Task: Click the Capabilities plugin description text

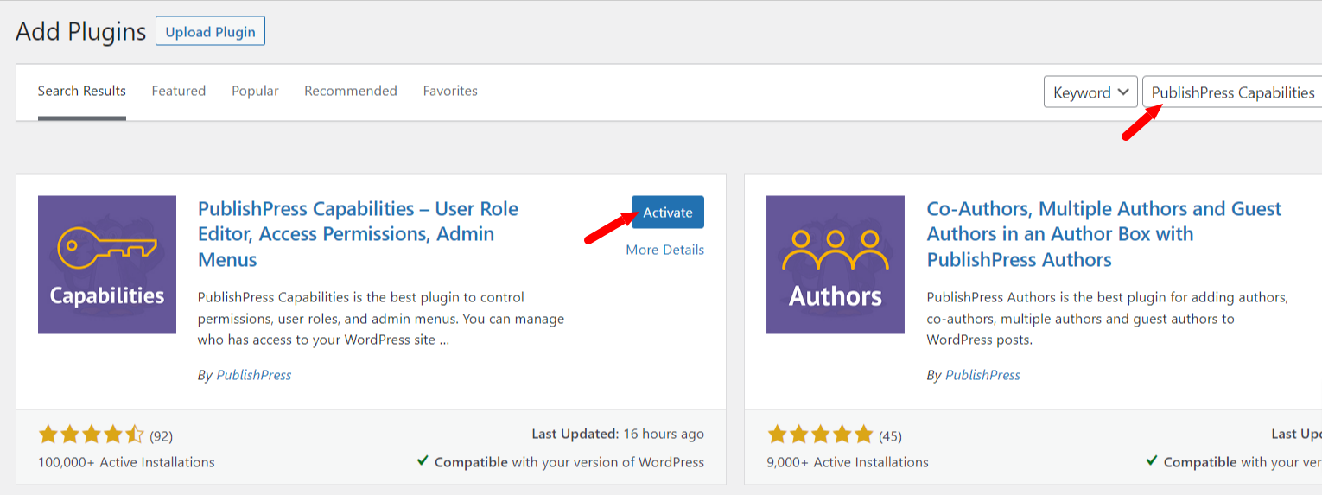Action: (x=381, y=319)
